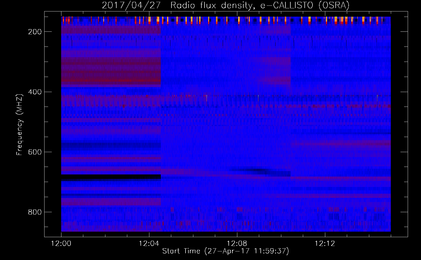
Task: Click the plot title with date 2017/04/27
Action: tap(226, 5)
